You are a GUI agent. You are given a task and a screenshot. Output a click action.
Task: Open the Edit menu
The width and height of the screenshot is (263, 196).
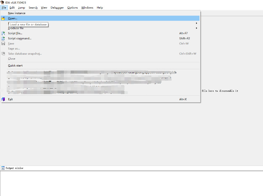point(12,8)
